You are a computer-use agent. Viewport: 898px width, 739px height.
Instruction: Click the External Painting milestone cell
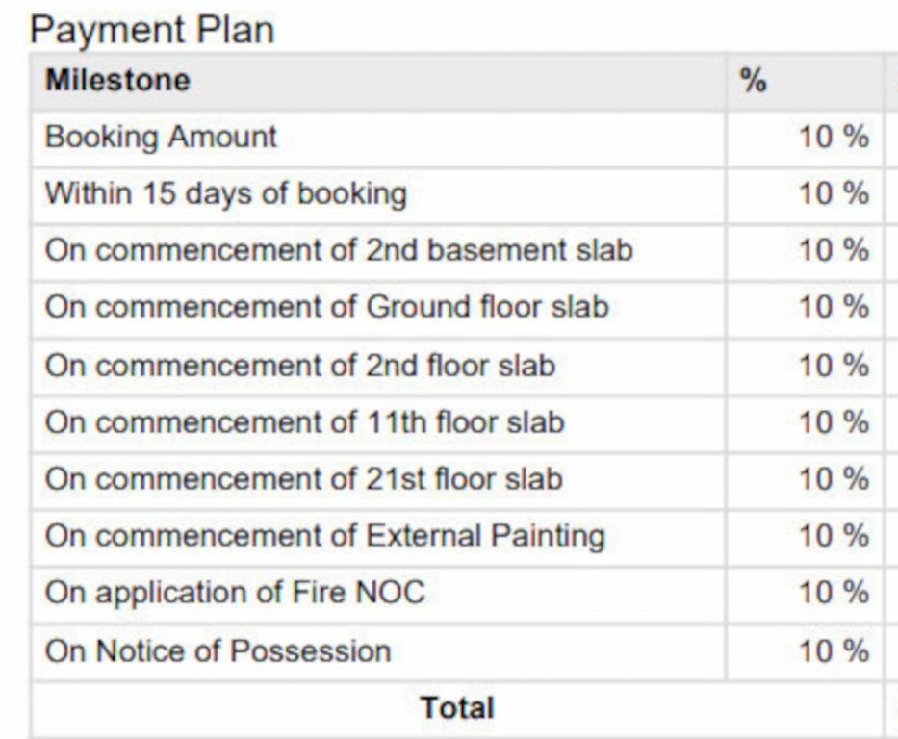325,536
